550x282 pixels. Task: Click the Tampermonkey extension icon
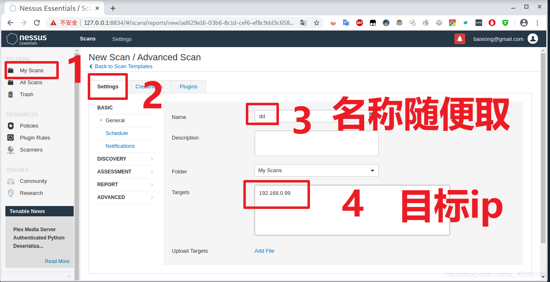[x=373, y=23]
